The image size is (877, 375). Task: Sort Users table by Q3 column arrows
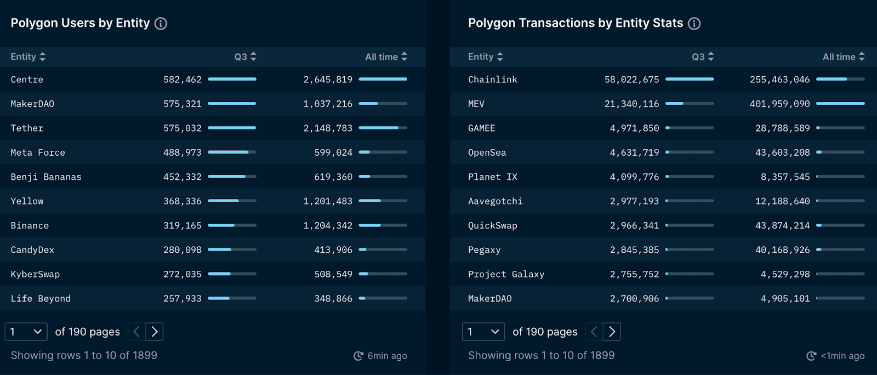coord(253,56)
